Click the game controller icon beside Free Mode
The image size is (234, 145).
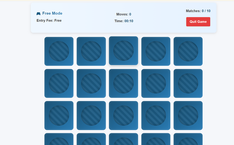38,14
